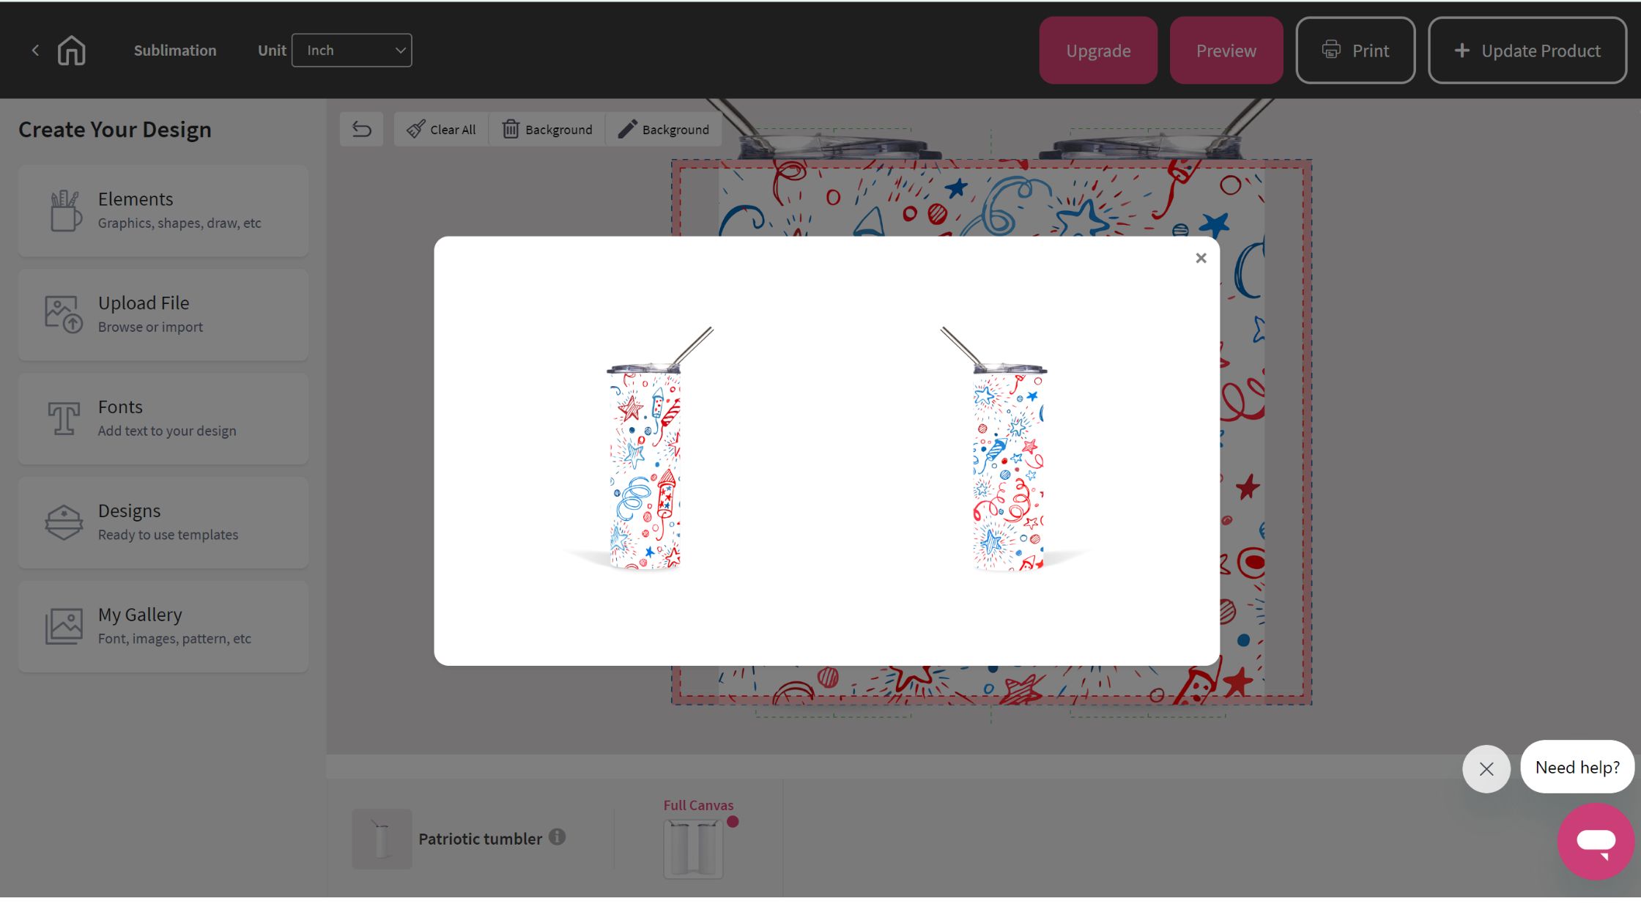Viewport: 1641px width, 923px height.
Task: Open Designs templates panel
Action: point(163,523)
